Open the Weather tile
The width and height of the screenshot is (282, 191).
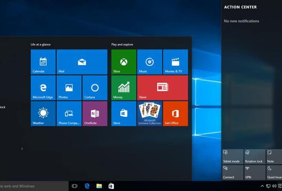coord(43,114)
